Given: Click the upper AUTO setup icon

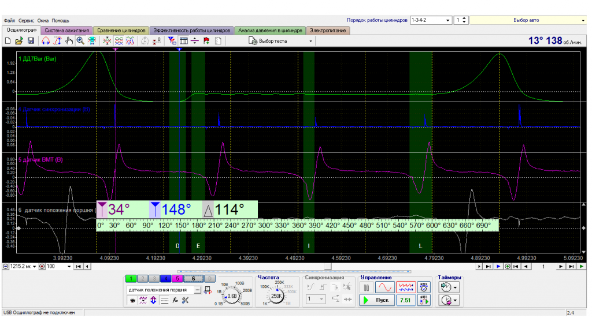Looking at the screenshot, I should pyautogui.click(x=424, y=287).
